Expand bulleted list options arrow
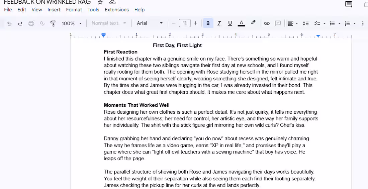 pos(339,23)
